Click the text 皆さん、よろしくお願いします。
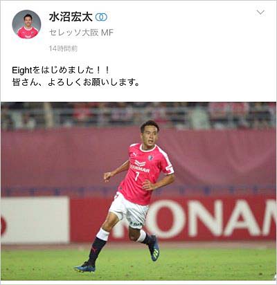Screen dimensions: 277x285 coord(75,82)
